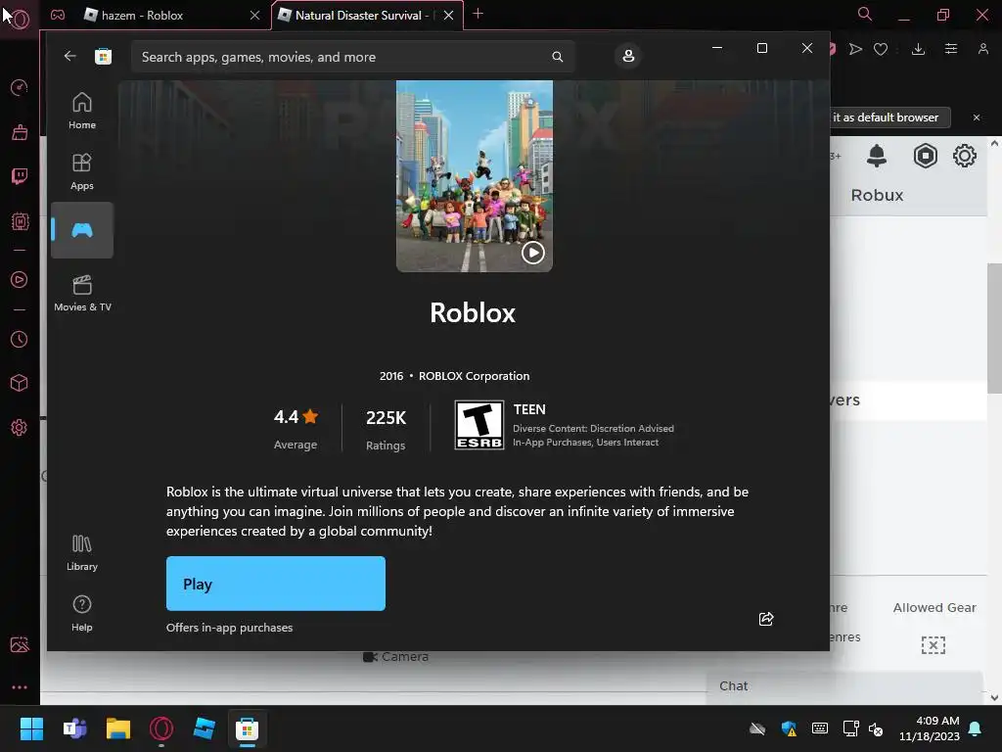Click Opera bookmark heart icon

[x=881, y=49]
